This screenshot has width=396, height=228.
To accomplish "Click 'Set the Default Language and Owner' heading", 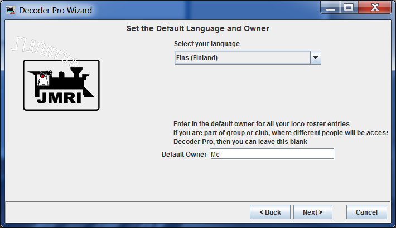I will pyautogui.click(x=198, y=28).
